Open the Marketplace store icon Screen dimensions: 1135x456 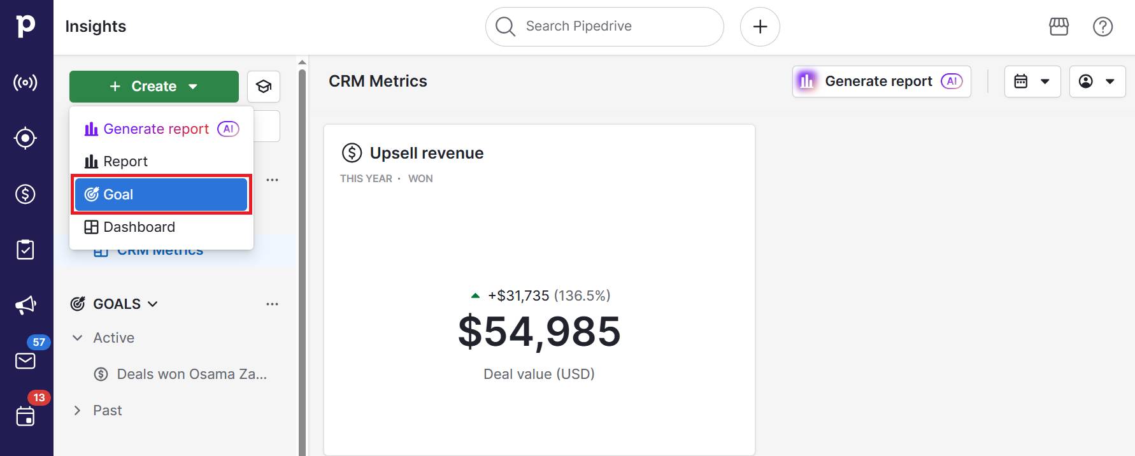[x=1059, y=26]
